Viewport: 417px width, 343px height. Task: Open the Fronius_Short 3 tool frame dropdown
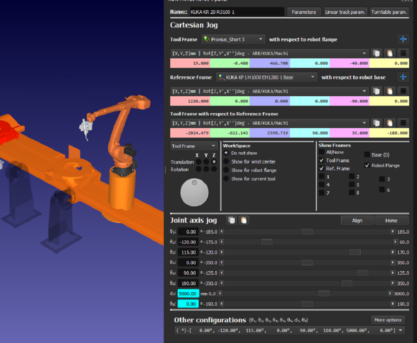233,39
